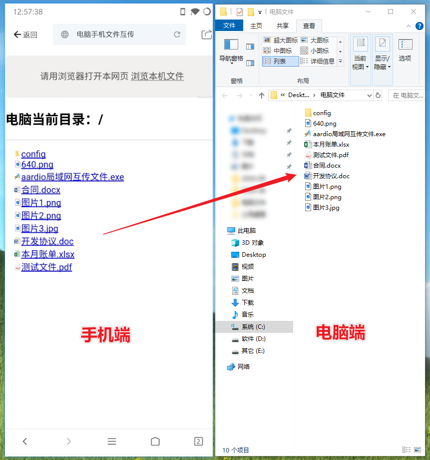Open the 文件 menu in Explorer
This screenshot has height=460, width=430.
tap(229, 26)
